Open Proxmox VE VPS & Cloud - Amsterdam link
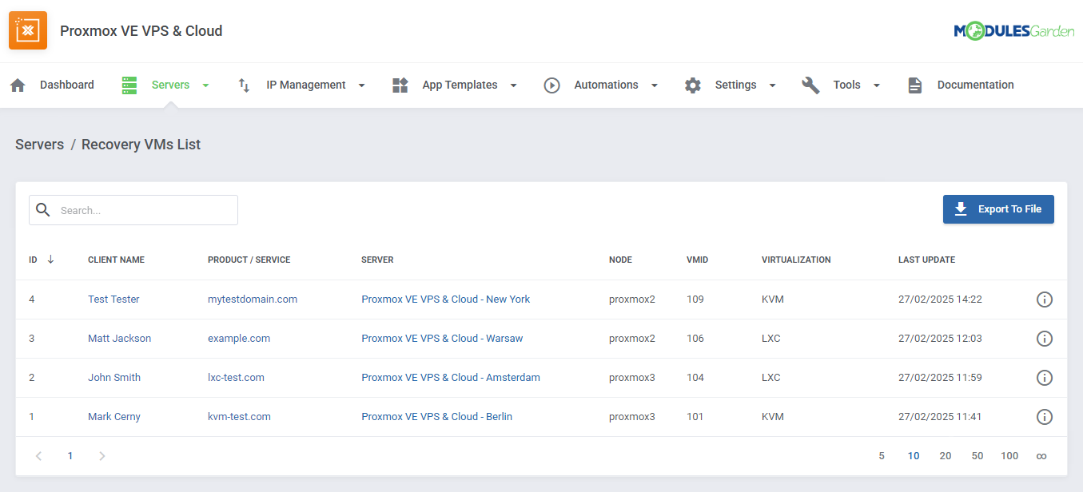The image size is (1083, 492). (451, 378)
